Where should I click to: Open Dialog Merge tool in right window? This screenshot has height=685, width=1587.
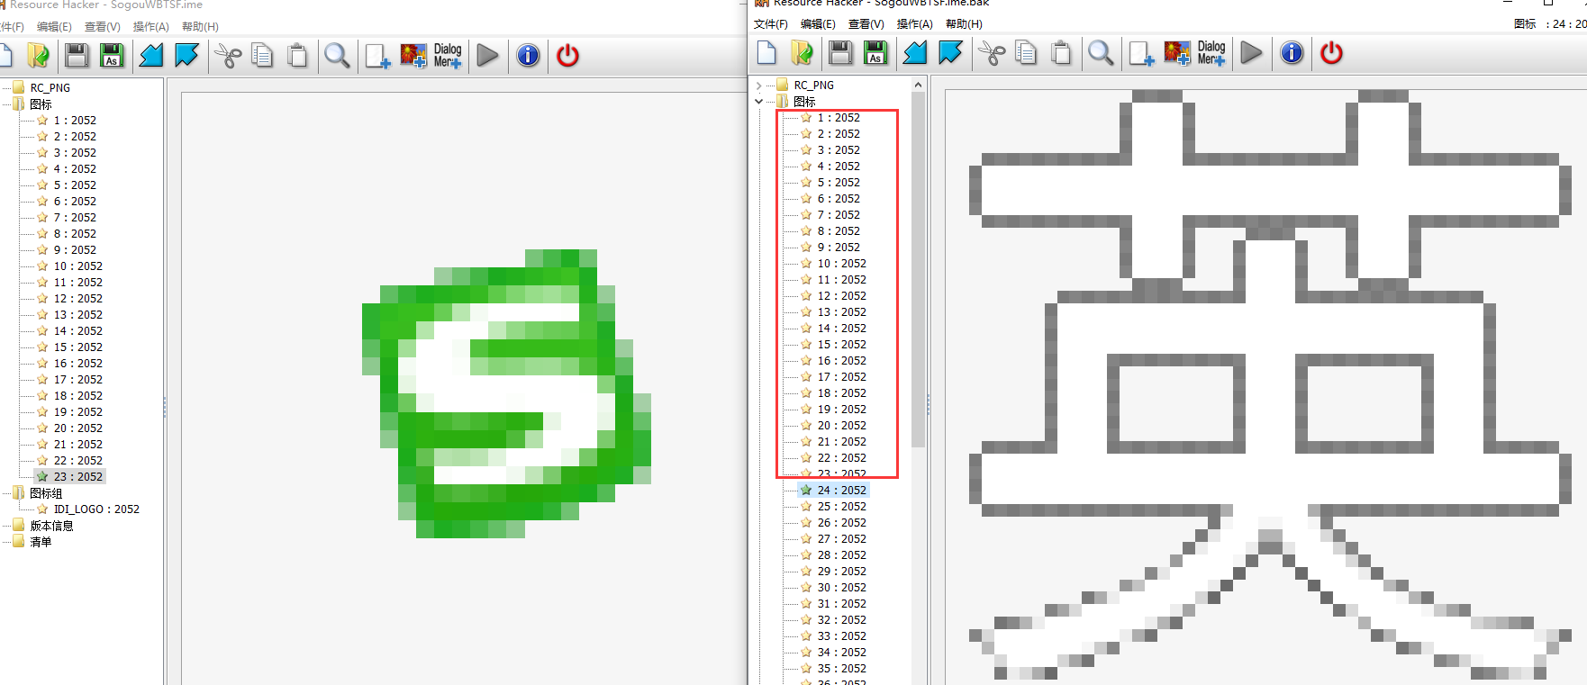(1211, 53)
